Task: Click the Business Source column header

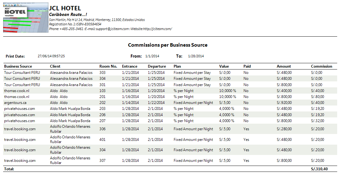Action: tap(18, 66)
